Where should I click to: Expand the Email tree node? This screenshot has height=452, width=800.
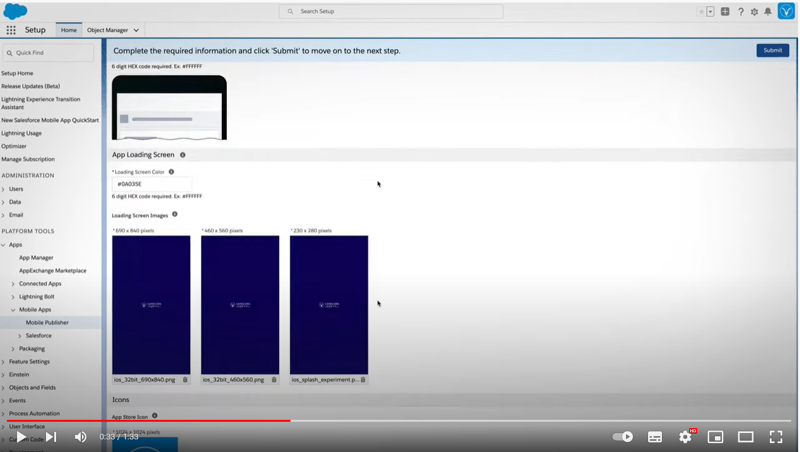[x=3, y=215]
